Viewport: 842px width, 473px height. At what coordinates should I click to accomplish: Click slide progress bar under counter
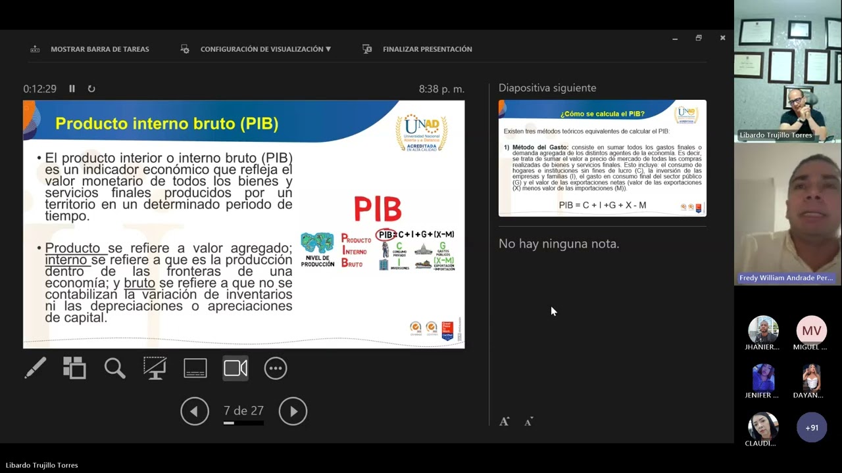pos(243,423)
